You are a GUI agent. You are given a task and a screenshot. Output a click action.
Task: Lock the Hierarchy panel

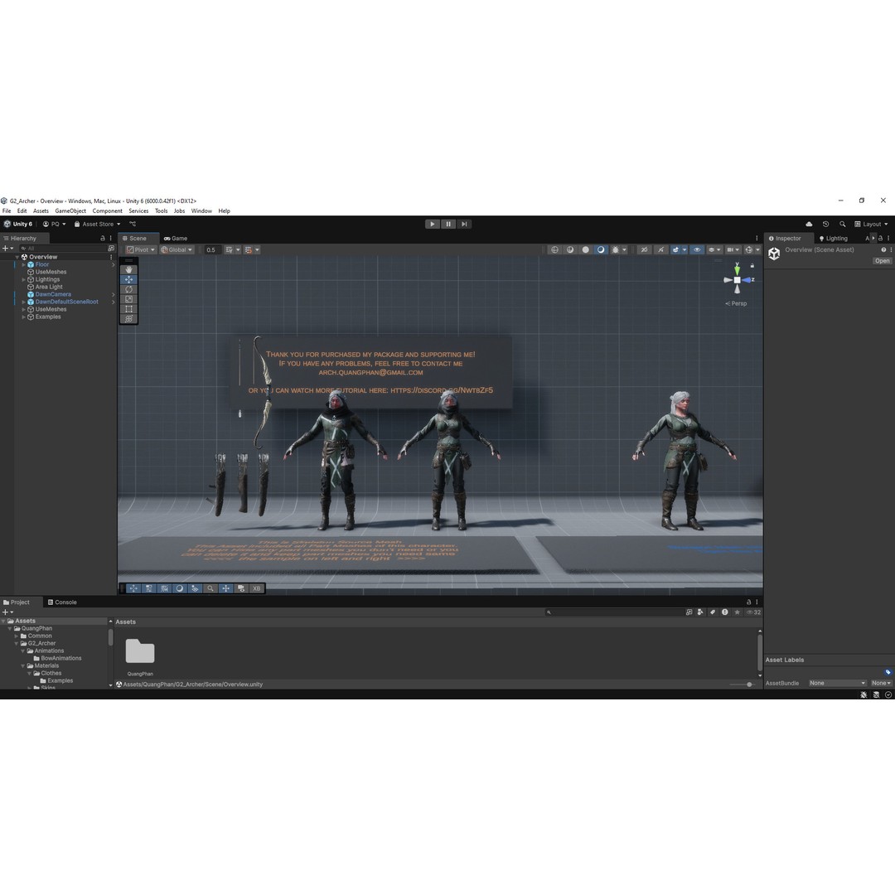click(103, 238)
